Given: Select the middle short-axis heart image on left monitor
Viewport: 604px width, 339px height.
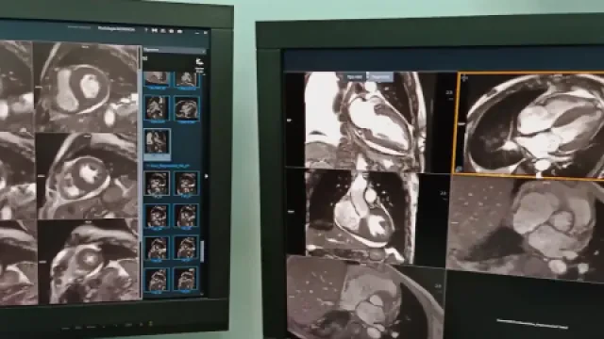Looking at the screenshot, I should pyautogui.click(x=88, y=176).
